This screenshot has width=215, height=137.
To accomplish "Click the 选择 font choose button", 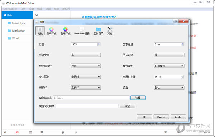I will [x=138, y=98].
